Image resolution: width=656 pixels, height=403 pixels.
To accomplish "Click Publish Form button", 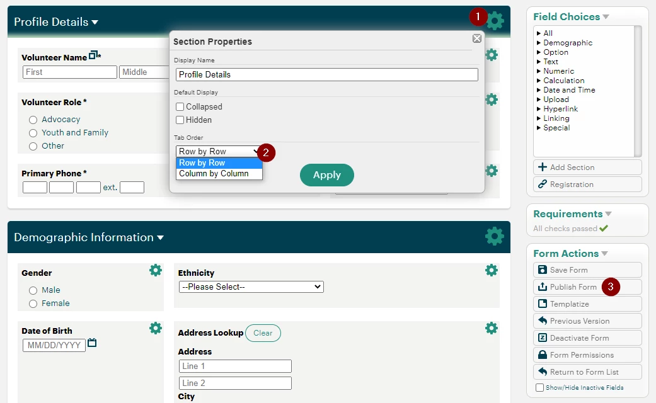I will [587, 287].
